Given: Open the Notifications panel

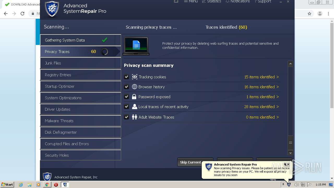Looking at the screenshot, I should (x=237, y=1).
